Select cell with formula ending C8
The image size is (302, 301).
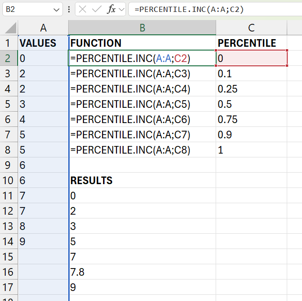click(x=142, y=150)
